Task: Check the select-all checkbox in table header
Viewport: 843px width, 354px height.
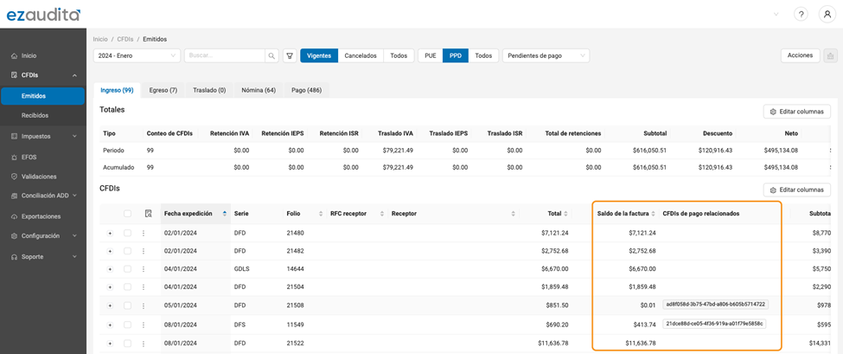Action: (127, 214)
